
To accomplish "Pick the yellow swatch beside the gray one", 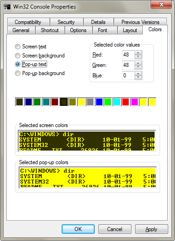I will [81, 102].
